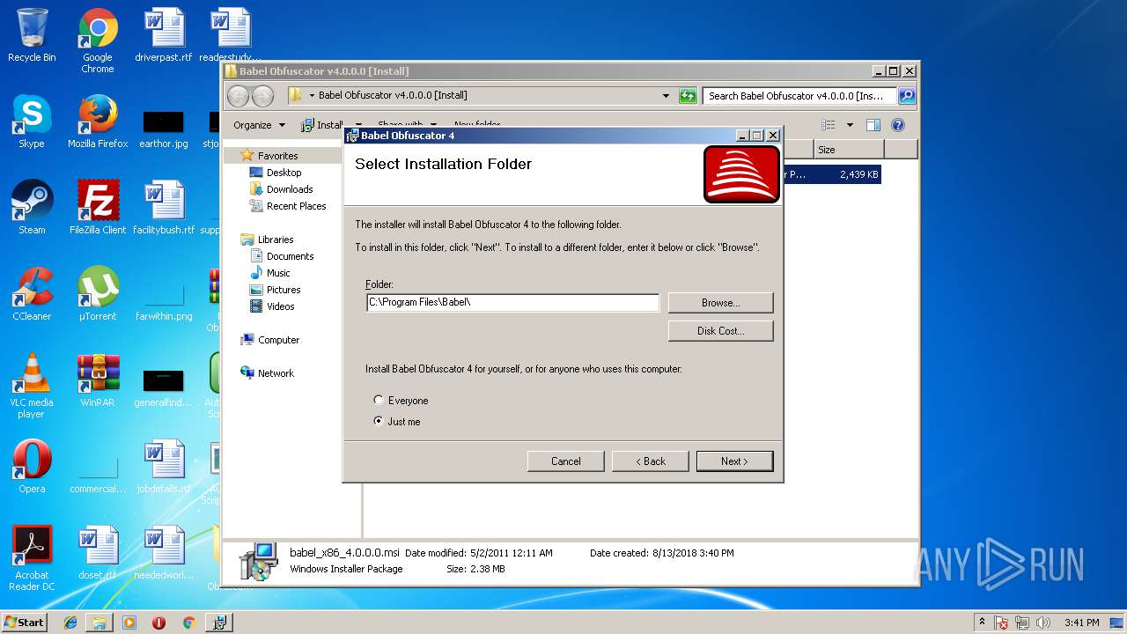1127x634 pixels.
Task: Launch CCleaner from desktop
Action: click(x=32, y=295)
